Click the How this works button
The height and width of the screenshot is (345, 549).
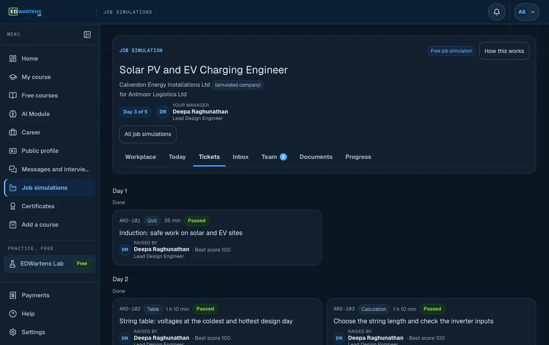504,51
